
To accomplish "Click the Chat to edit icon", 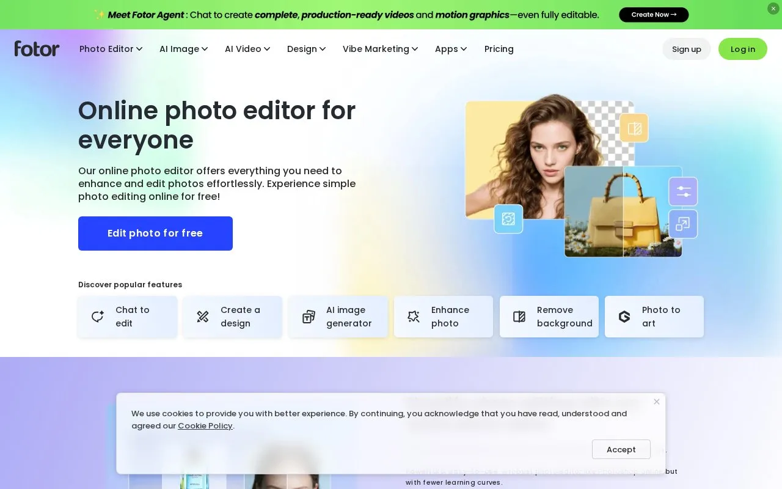I will 98,317.
